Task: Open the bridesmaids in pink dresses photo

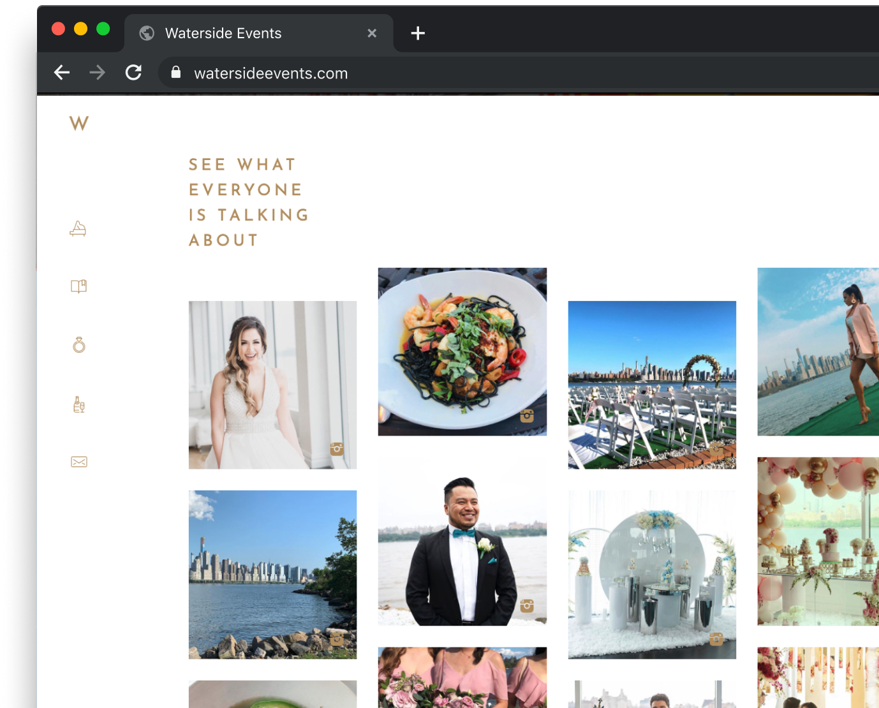Action: [x=462, y=677]
